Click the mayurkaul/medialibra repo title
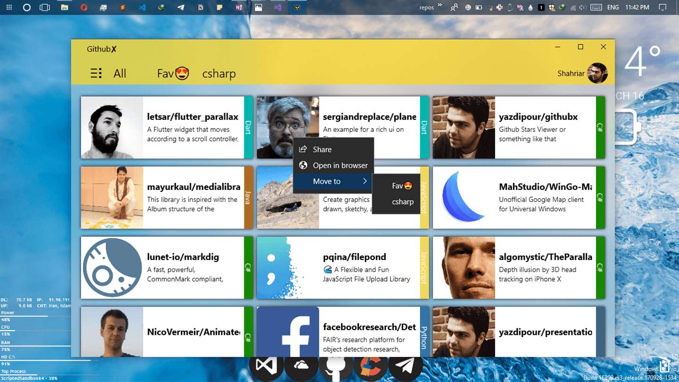The height and width of the screenshot is (382, 679). [x=194, y=187]
